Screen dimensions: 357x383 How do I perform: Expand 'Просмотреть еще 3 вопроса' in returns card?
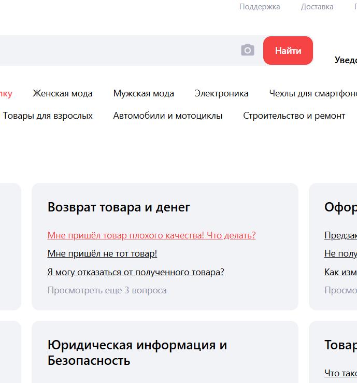pos(107,290)
